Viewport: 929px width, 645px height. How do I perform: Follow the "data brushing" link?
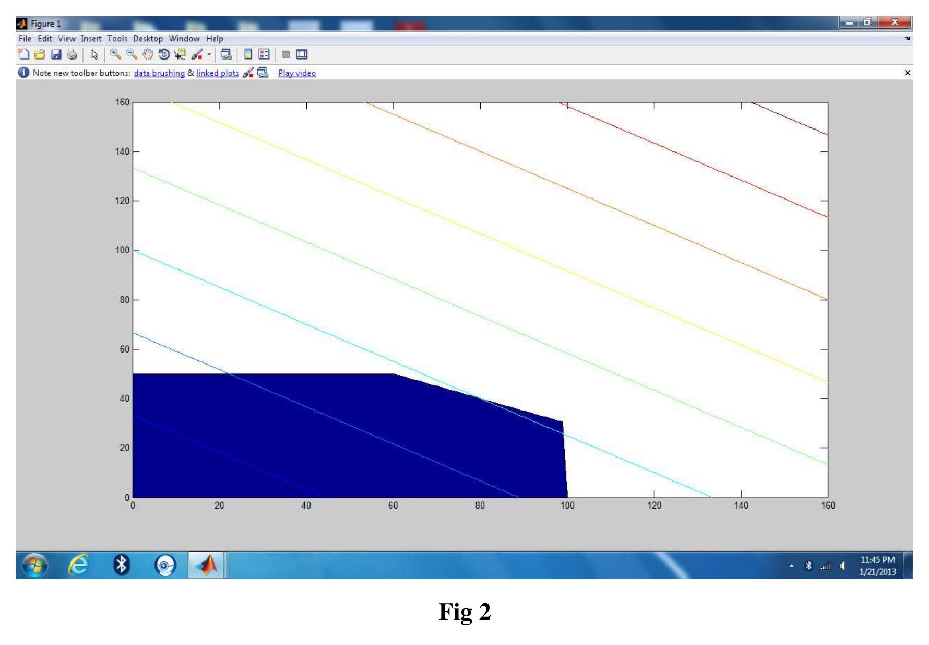pyautogui.click(x=159, y=73)
